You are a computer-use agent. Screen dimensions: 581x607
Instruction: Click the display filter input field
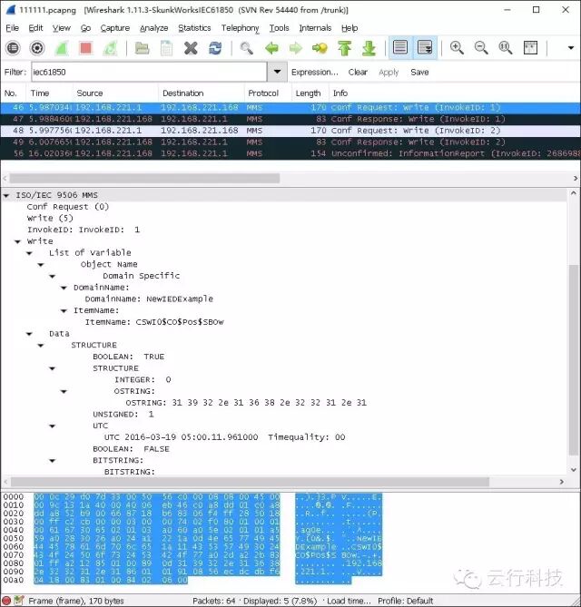(x=149, y=72)
